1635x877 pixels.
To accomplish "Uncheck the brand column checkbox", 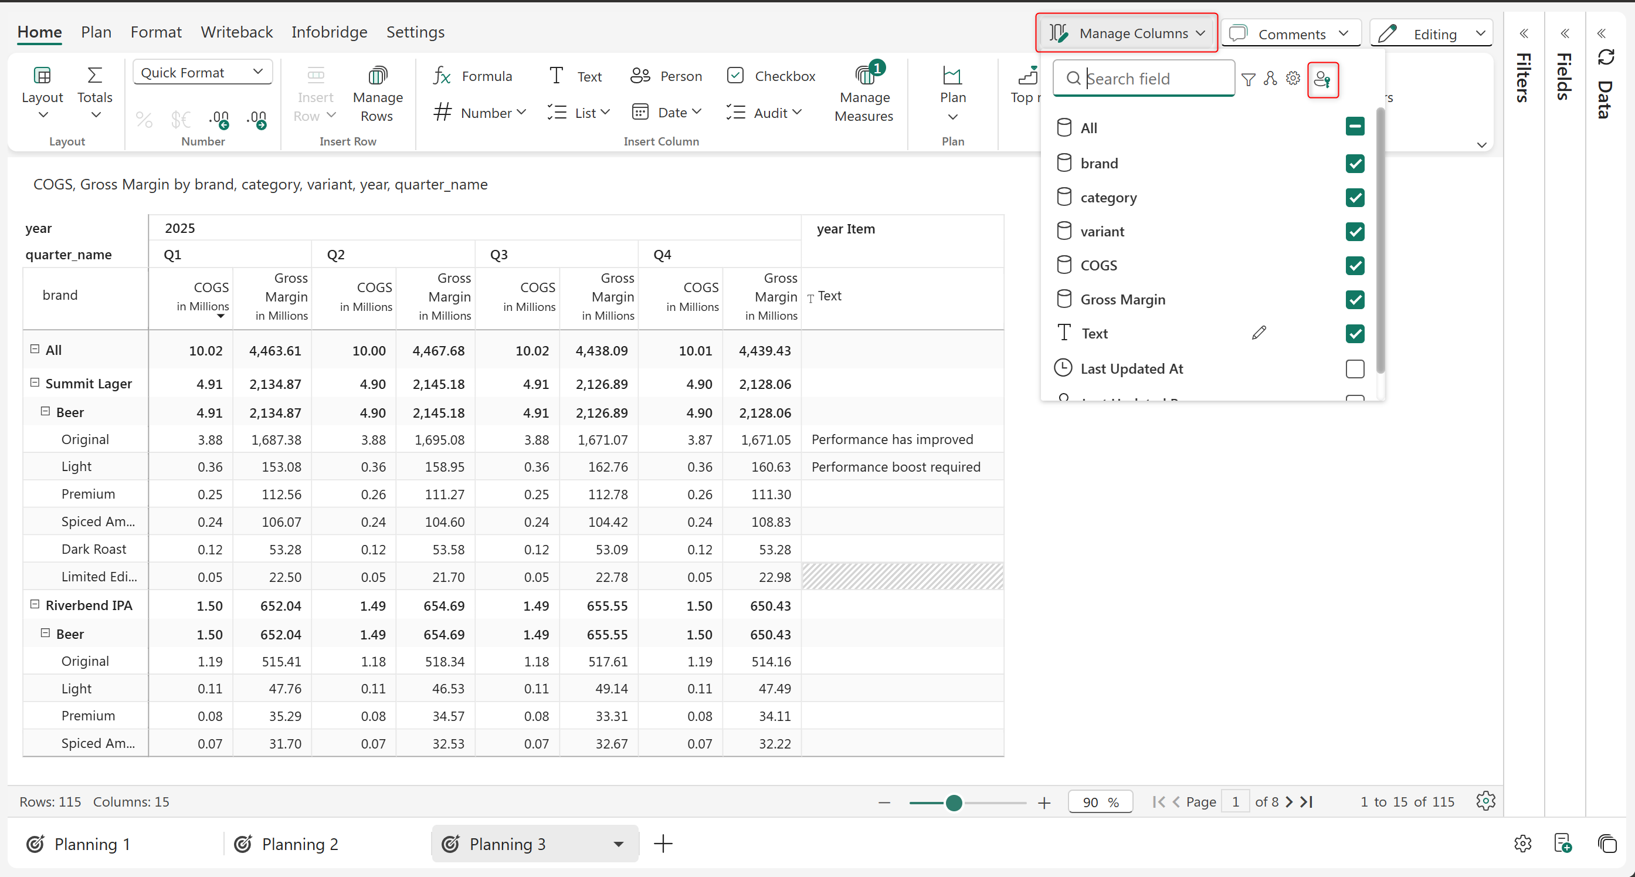I will point(1354,163).
